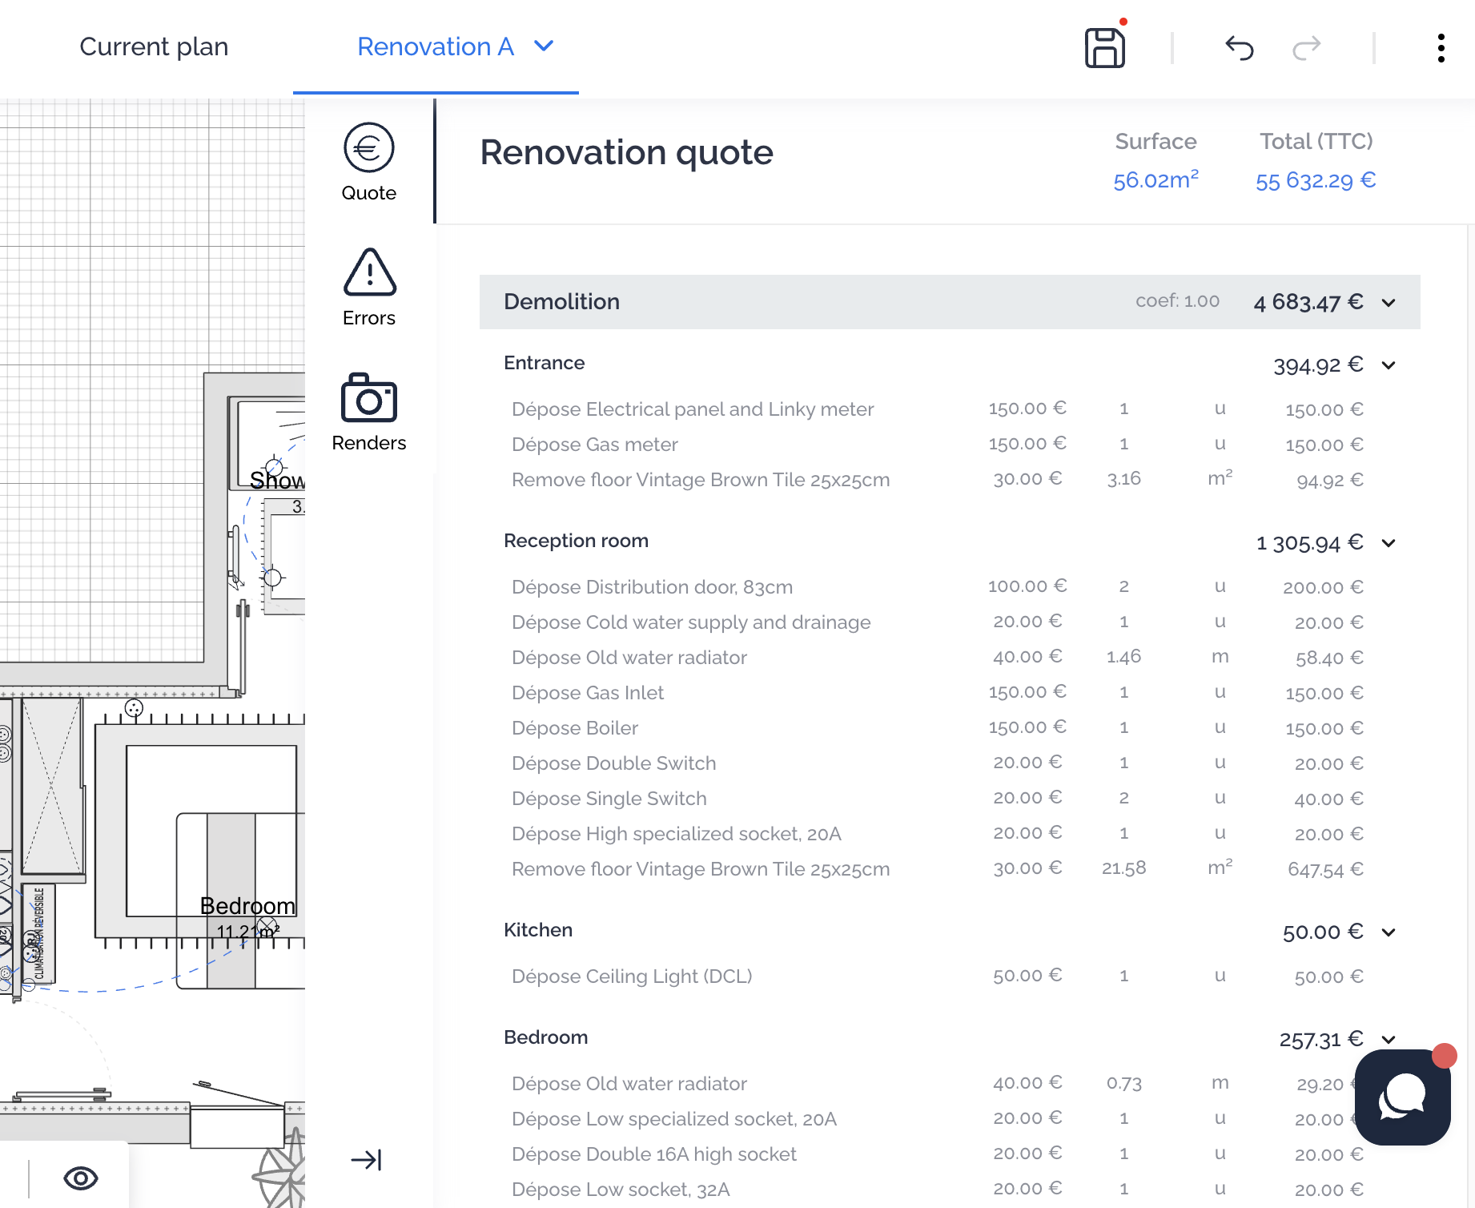Click Reception room's Dépose Old water radiator

937,658
